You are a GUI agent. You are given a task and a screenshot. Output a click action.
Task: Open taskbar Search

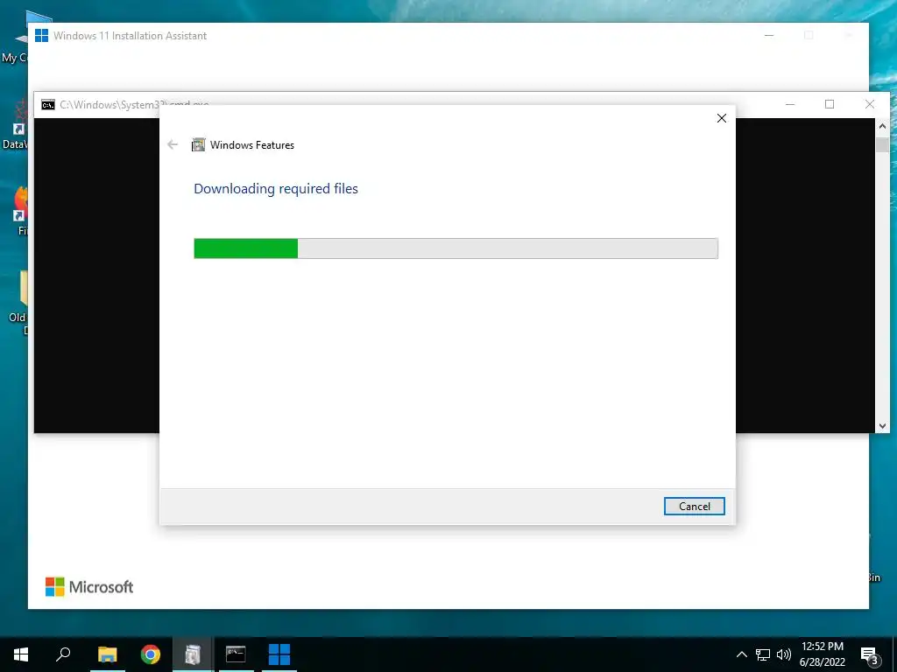pos(63,654)
